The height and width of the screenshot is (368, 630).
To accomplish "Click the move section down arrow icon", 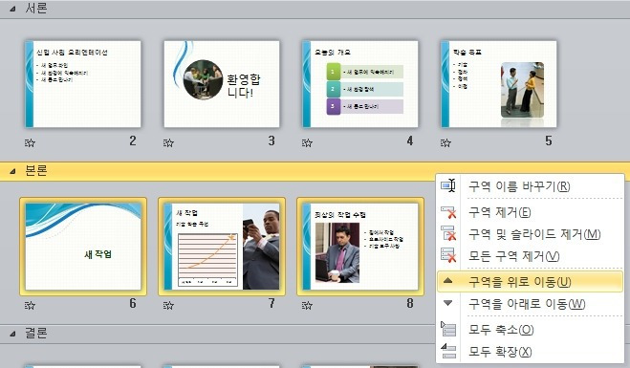I will [447, 303].
